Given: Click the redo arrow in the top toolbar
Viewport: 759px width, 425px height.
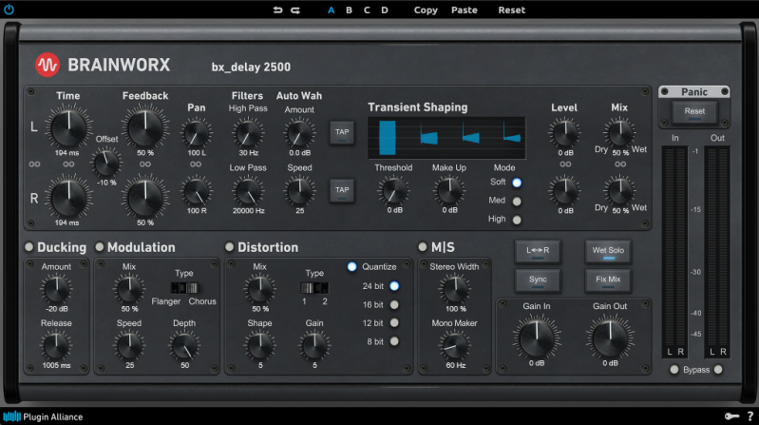Looking at the screenshot, I should 295,10.
